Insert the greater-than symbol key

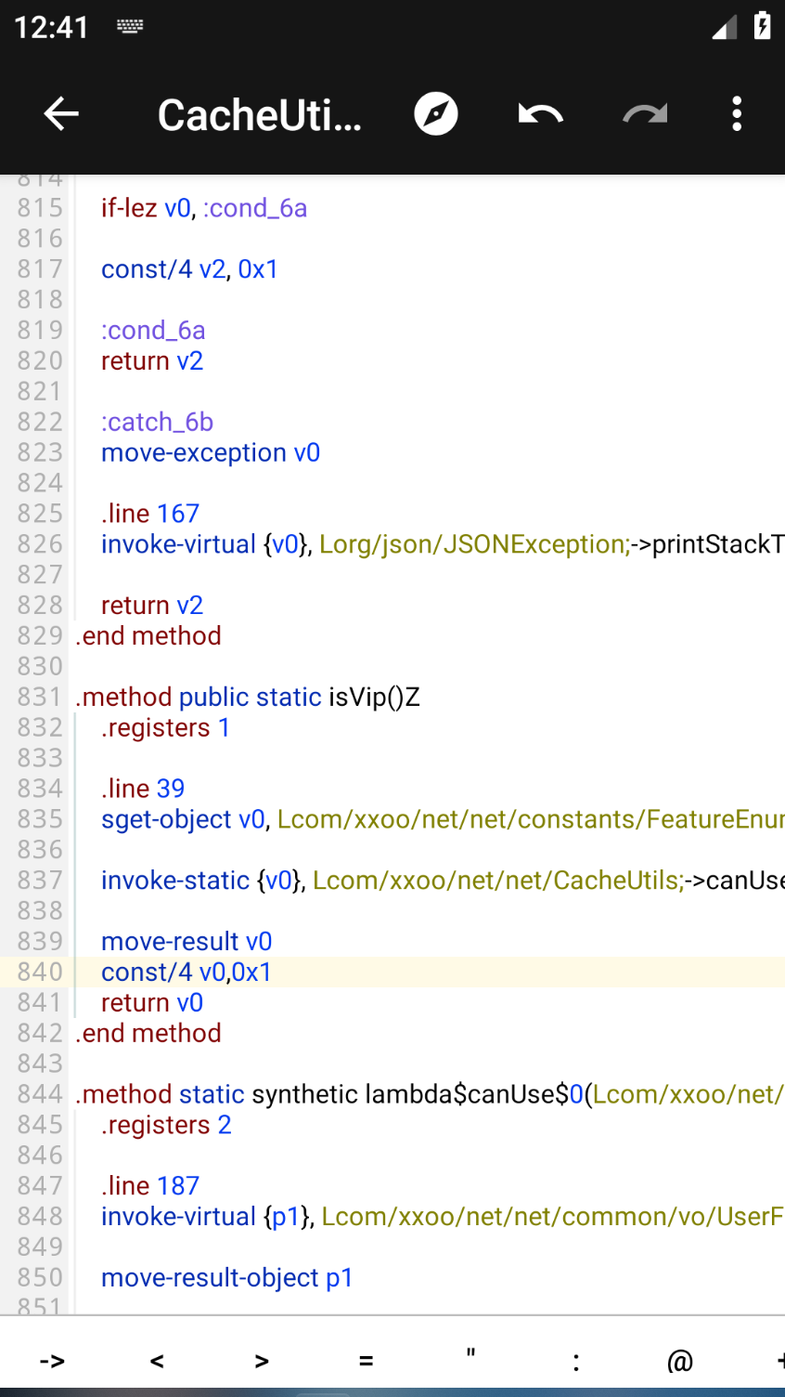[x=262, y=1361]
